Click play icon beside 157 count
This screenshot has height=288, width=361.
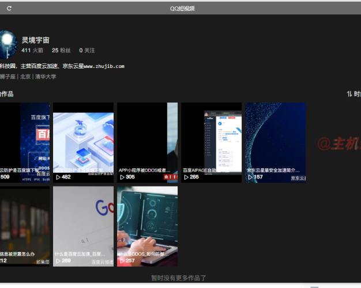250,177
